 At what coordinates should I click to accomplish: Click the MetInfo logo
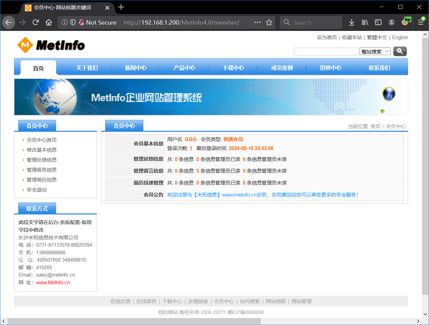coord(51,45)
